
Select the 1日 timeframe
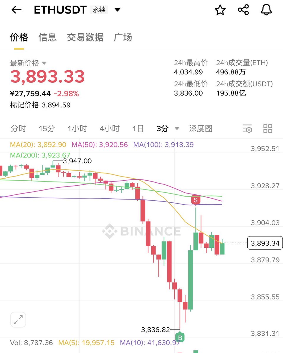tap(138, 129)
